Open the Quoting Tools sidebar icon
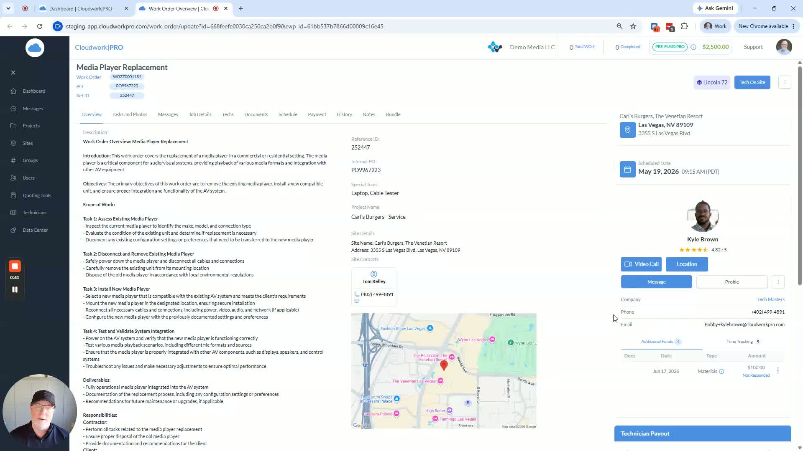This screenshot has height=451, width=803. 13,195
